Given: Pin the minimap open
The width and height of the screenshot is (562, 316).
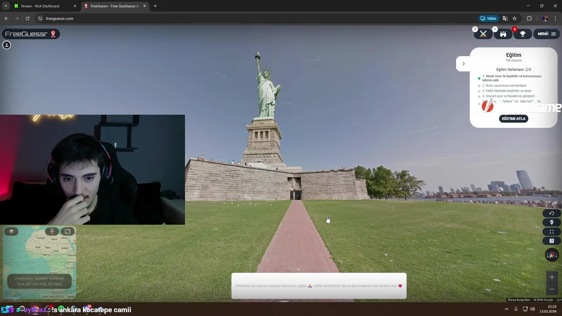Looking at the screenshot, I should coord(52,231).
